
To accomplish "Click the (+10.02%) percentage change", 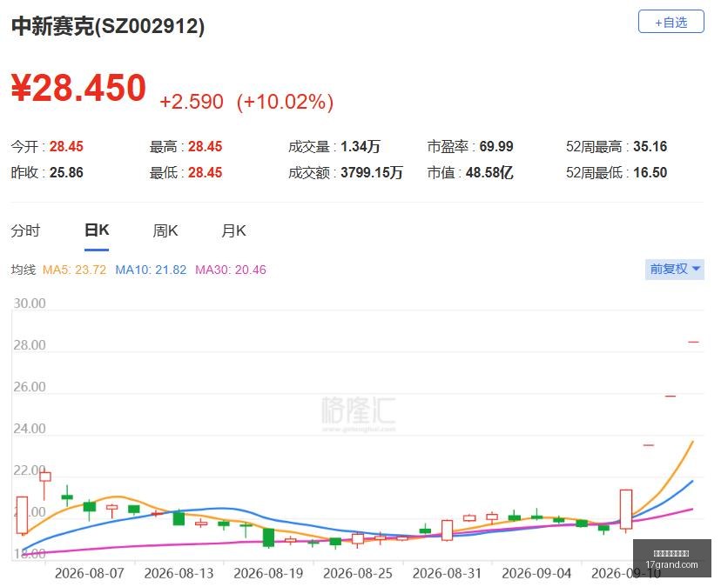I will click(285, 102).
